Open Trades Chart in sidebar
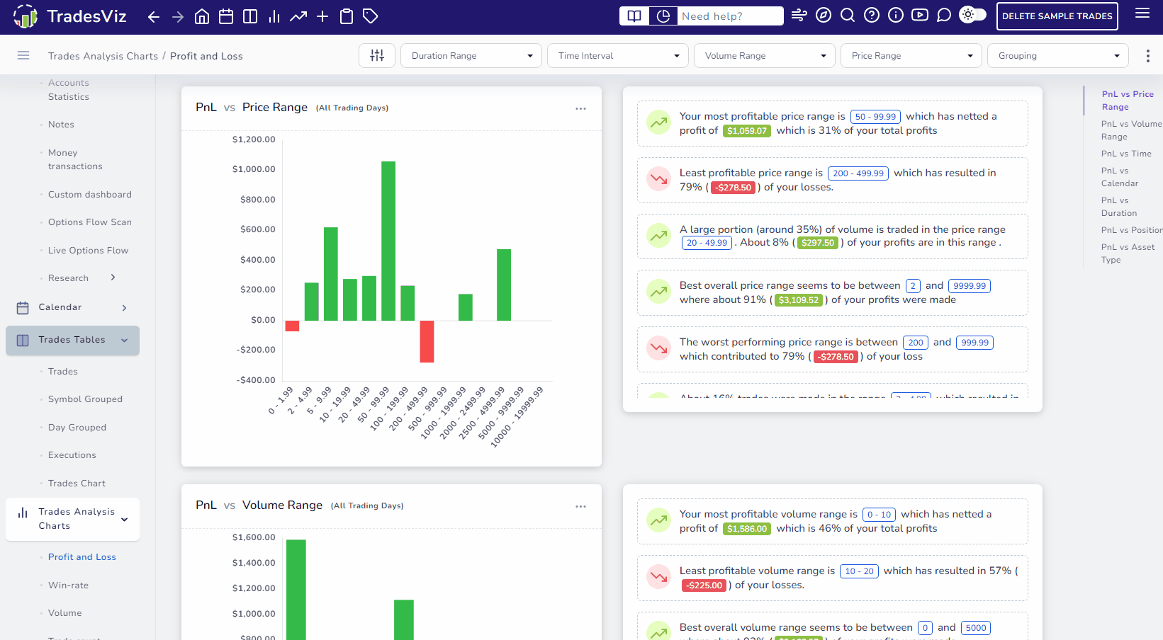 (77, 484)
